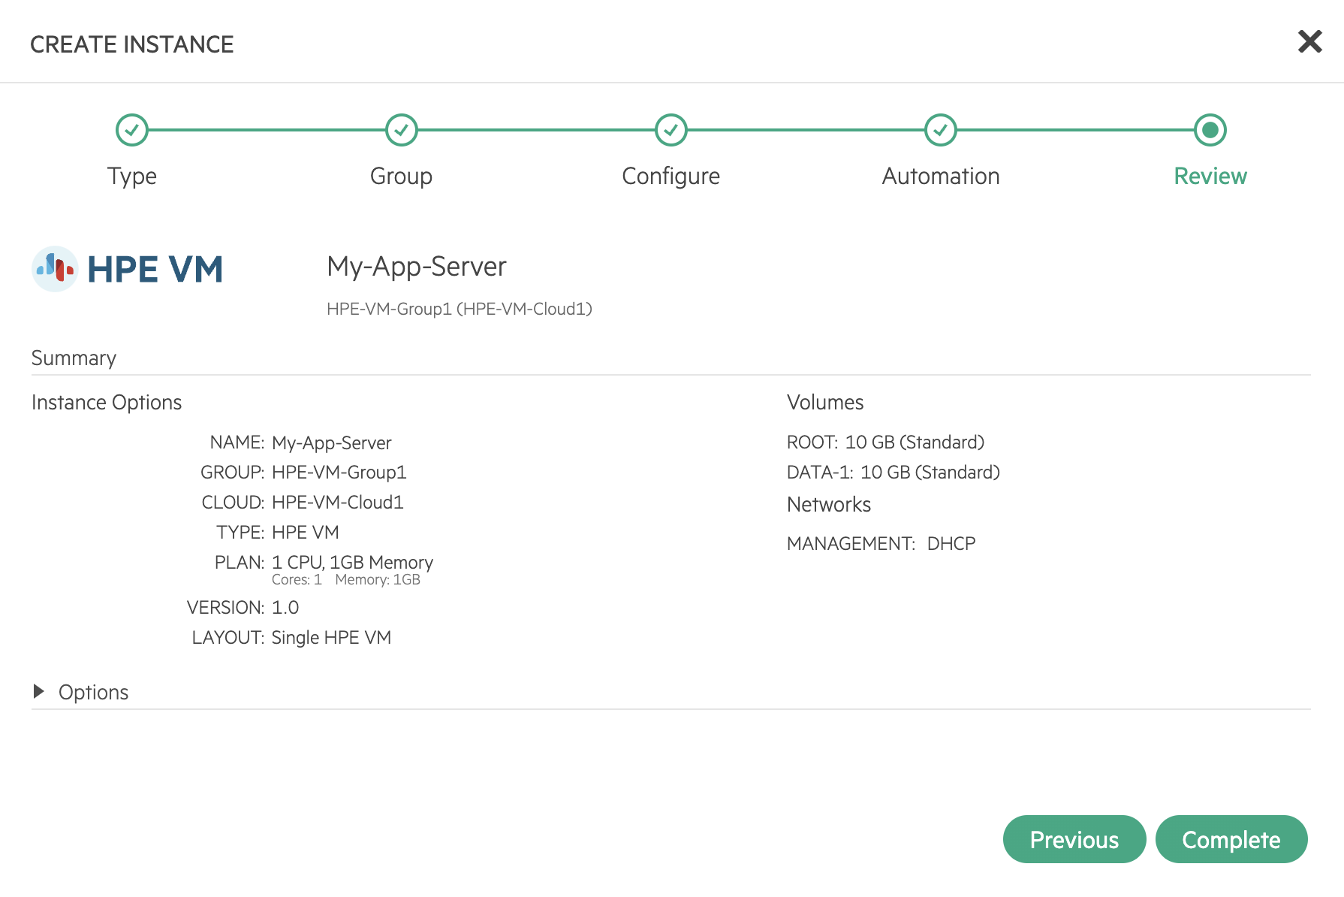
Task: Click the plan value 1 CPU, 1GB Memory
Action: [352, 562]
